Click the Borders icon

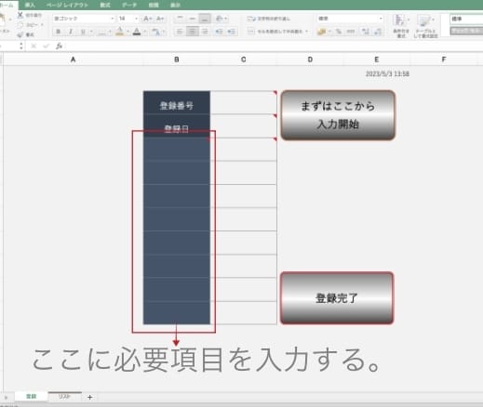pos(101,32)
